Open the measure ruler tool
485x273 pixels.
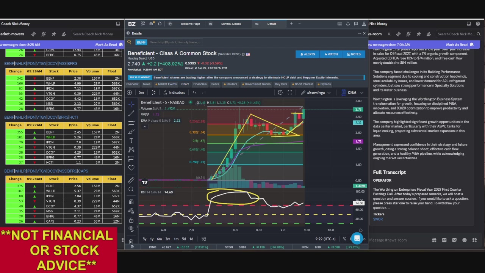tap(131, 180)
